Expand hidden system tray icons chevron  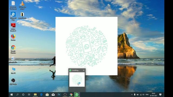pyautogui.click(x=132, y=95)
